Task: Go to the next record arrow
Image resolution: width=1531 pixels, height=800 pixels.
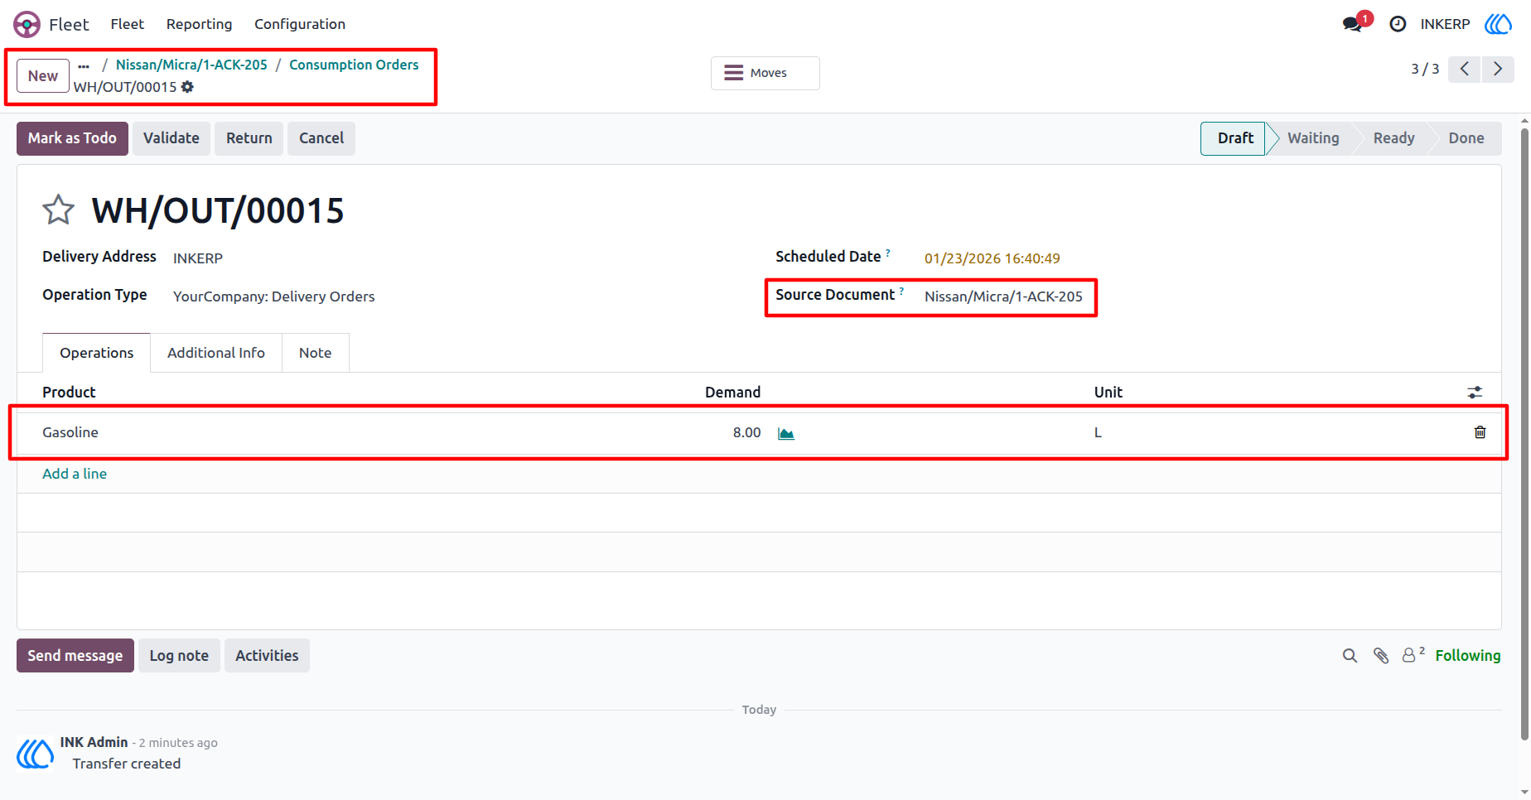Action: (1498, 69)
